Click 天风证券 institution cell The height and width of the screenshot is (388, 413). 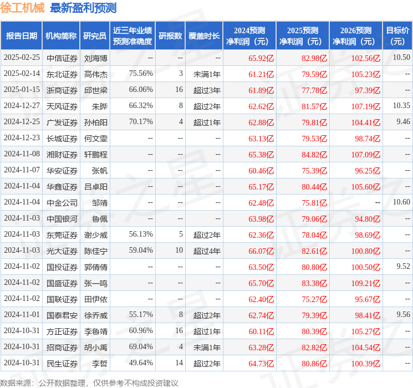62,106
